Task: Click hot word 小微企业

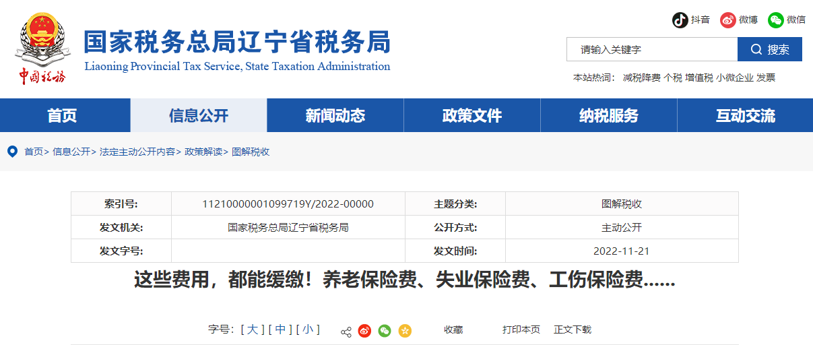Action: point(735,77)
